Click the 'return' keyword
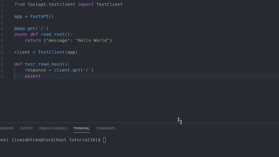The width and height of the screenshot is (279, 157). pyautogui.click(x=33, y=41)
